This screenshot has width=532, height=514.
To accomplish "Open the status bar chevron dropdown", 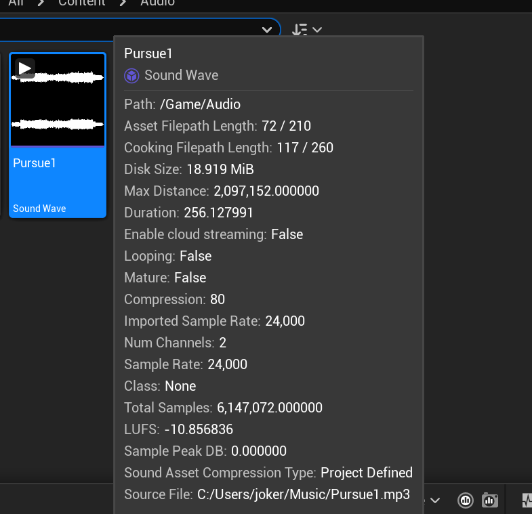I will (435, 500).
